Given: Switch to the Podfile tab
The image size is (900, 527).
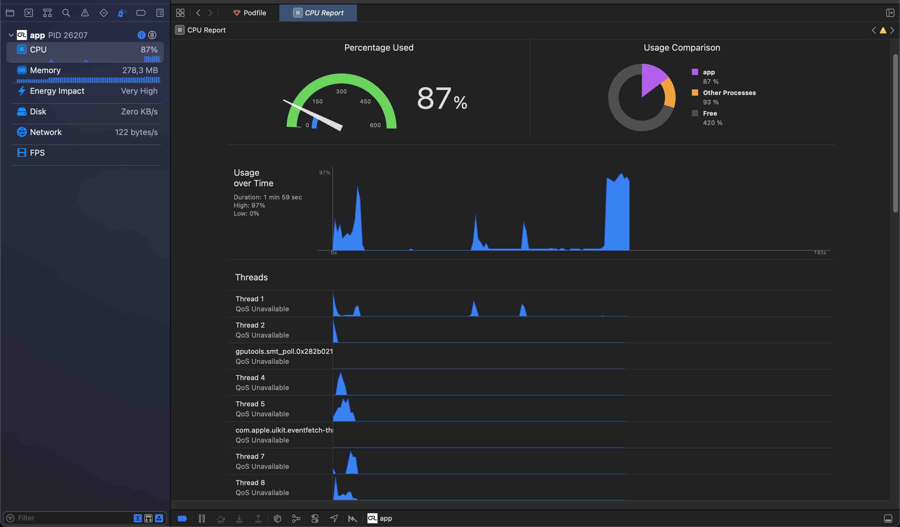Looking at the screenshot, I should point(250,13).
